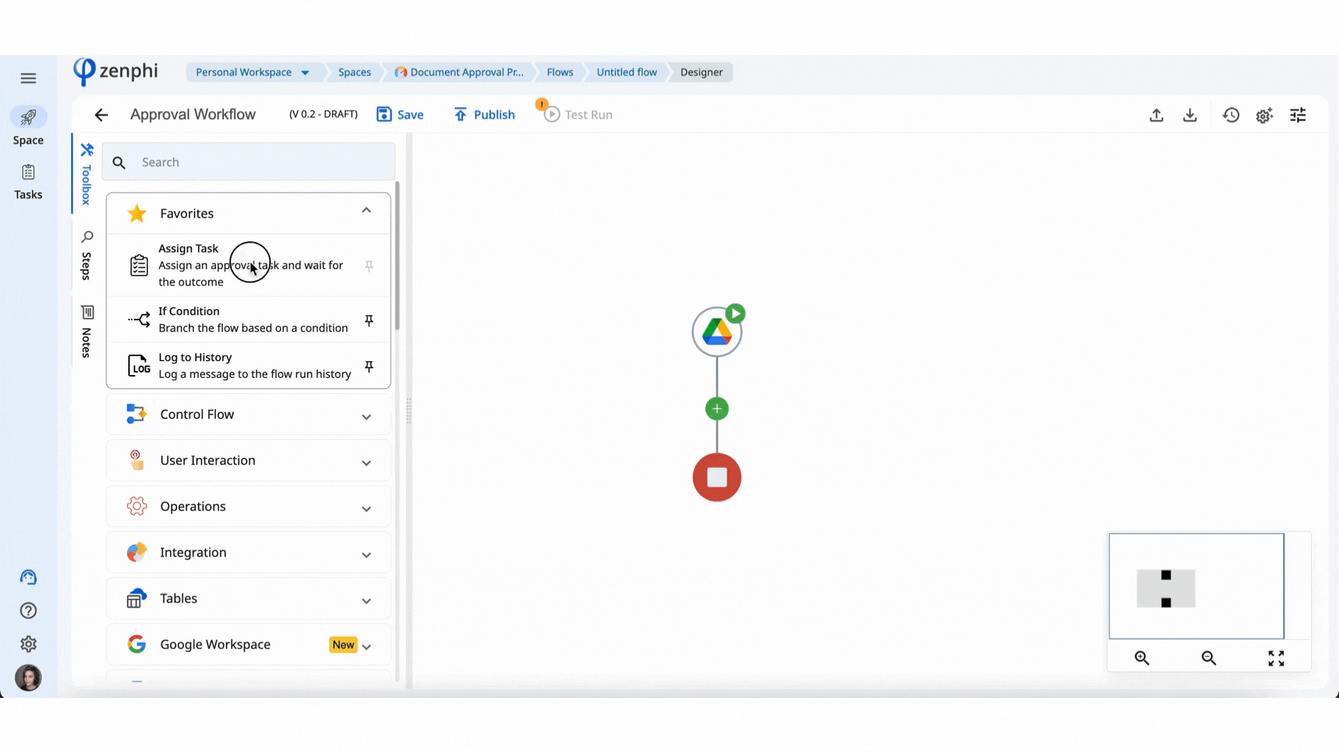This screenshot has width=1339, height=753.
Task: Collapse the Favorites section
Action: [366, 211]
